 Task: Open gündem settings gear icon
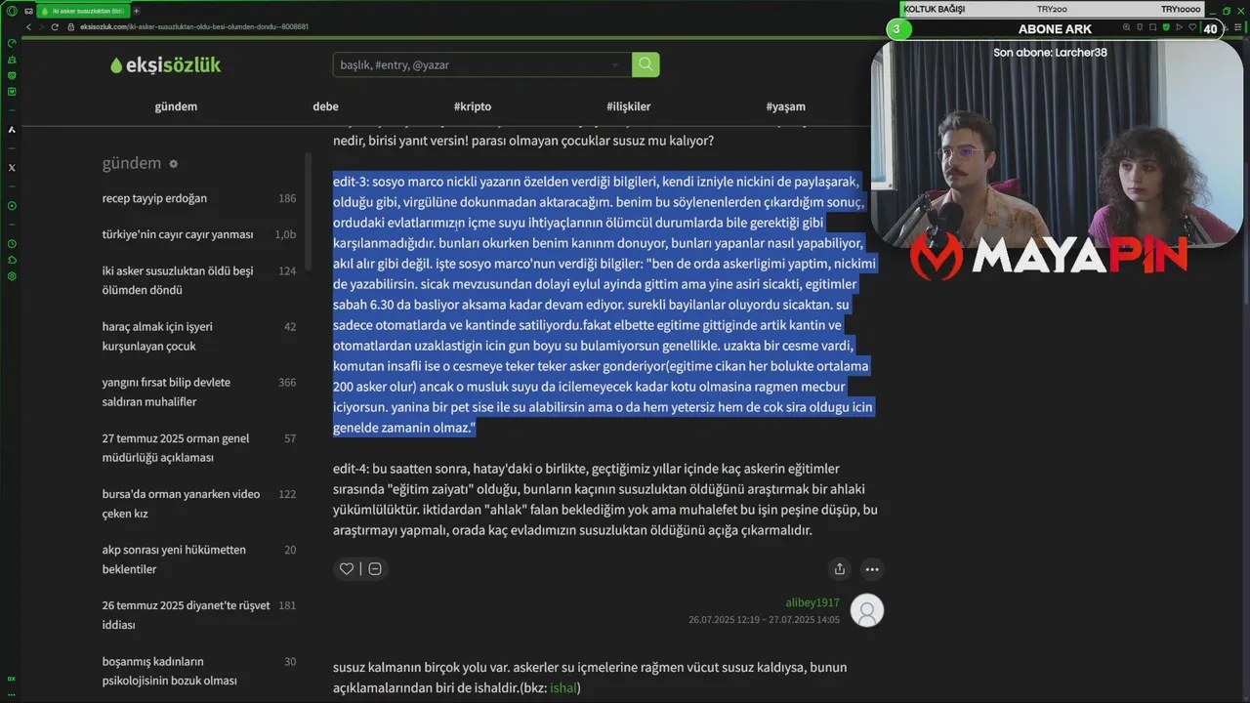(x=174, y=164)
